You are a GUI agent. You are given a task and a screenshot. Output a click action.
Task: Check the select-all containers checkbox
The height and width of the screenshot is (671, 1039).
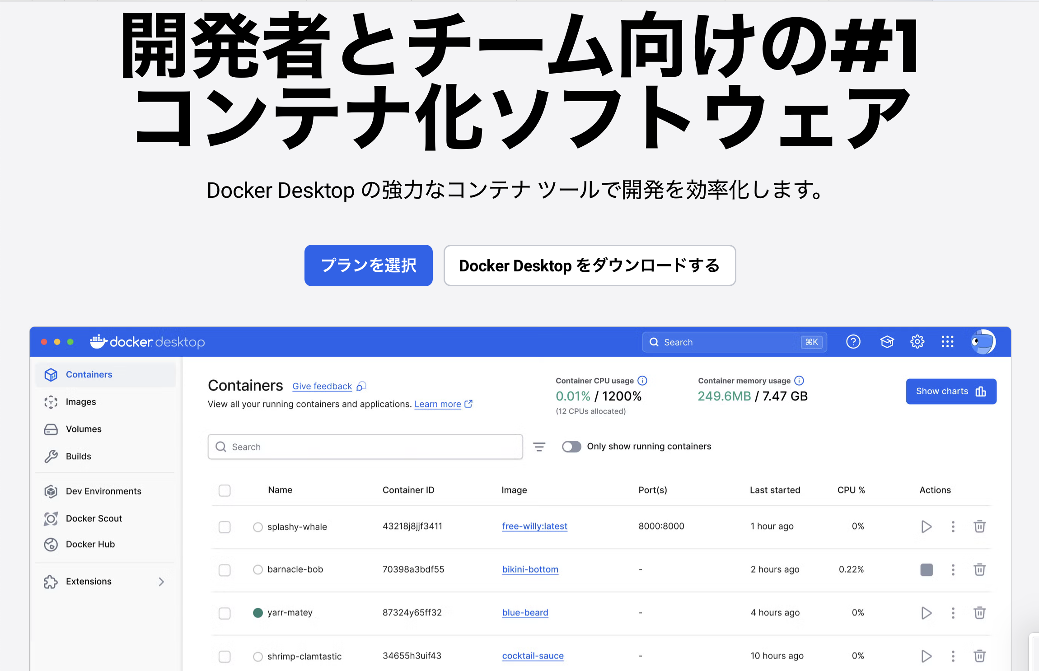[x=225, y=490]
